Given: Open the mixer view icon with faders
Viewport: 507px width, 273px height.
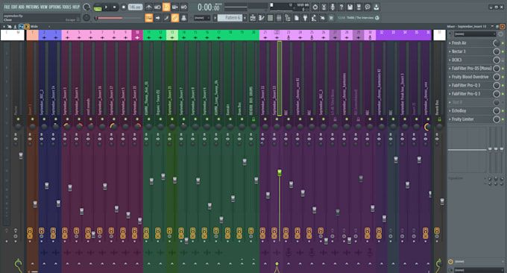Looking at the screenshot, I should coord(279,18).
